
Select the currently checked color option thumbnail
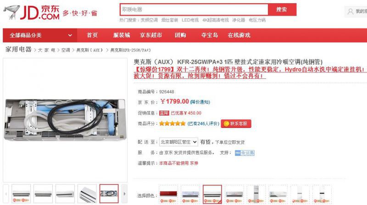(x=212, y=194)
